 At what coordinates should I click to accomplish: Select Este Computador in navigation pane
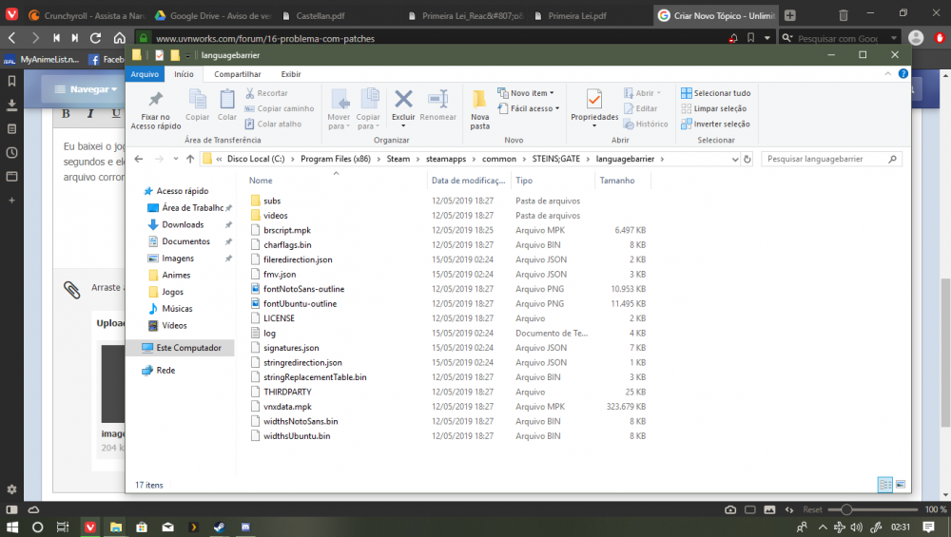pos(182,348)
